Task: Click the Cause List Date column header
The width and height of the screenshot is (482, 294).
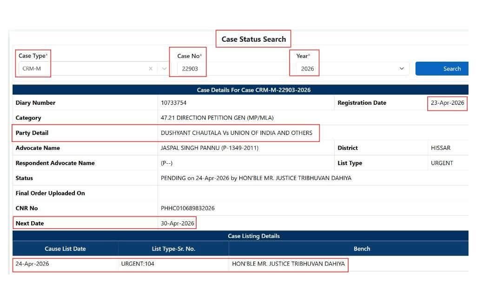Action: pos(65,249)
